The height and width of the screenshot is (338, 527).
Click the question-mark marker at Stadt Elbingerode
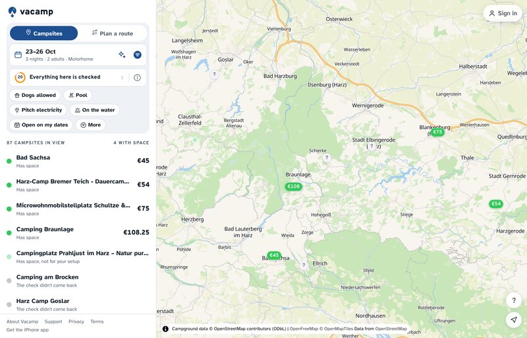click(x=372, y=146)
